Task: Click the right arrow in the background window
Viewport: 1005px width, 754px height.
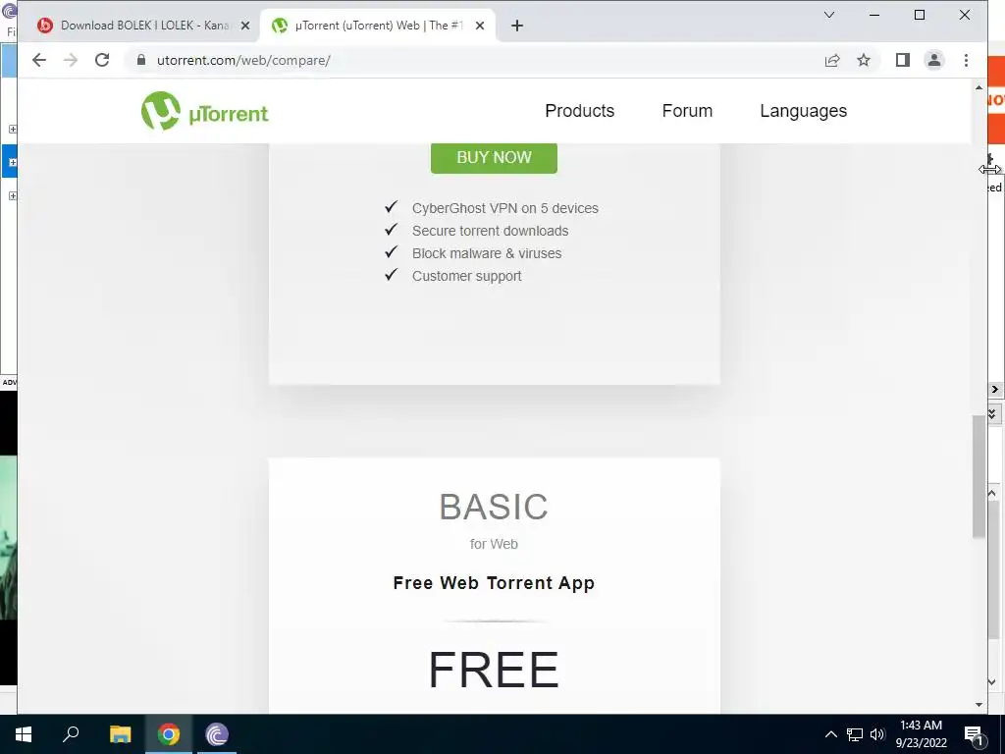Action: [995, 389]
